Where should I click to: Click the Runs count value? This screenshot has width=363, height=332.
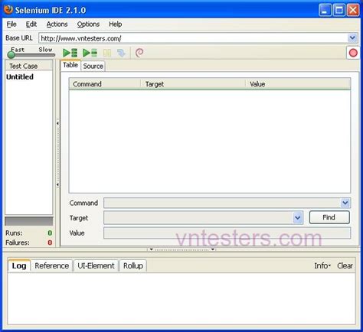50,233
